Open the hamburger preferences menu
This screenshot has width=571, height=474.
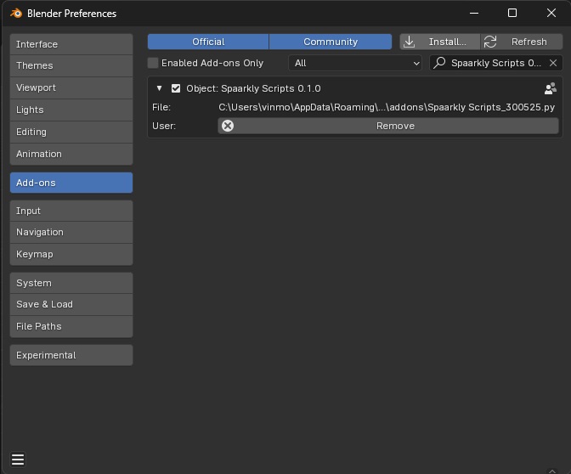click(18, 460)
